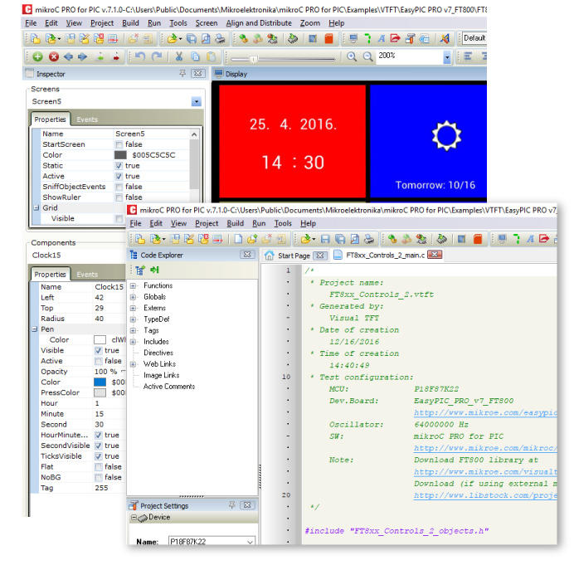The image size is (574, 565).
Task: Open mikroe.com/mikroc link in code
Action: [x=485, y=448]
